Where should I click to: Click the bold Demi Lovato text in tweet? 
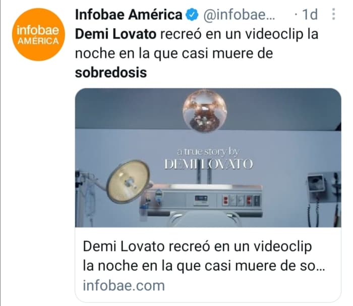point(115,34)
